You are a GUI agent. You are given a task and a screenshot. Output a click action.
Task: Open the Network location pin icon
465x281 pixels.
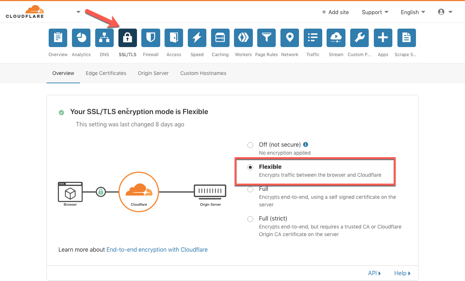290,38
